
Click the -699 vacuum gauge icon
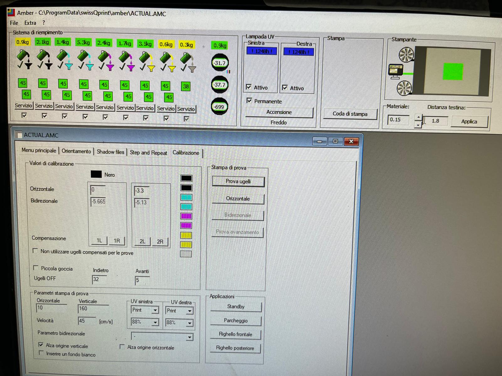coord(219,107)
